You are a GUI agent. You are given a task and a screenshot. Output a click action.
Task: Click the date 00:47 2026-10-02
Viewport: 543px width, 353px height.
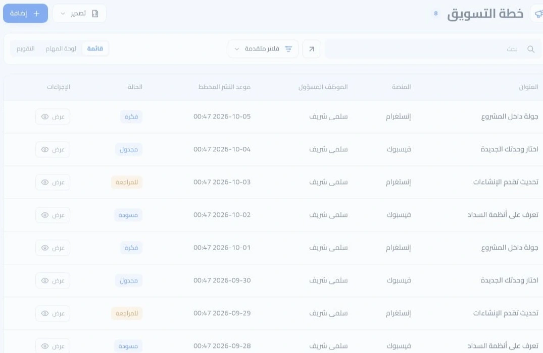point(222,215)
